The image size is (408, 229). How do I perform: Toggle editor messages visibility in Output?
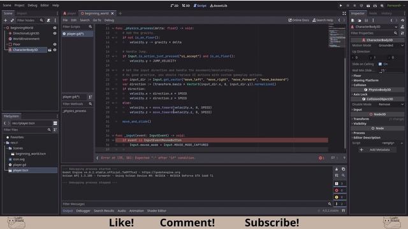click(x=340, y=204)
